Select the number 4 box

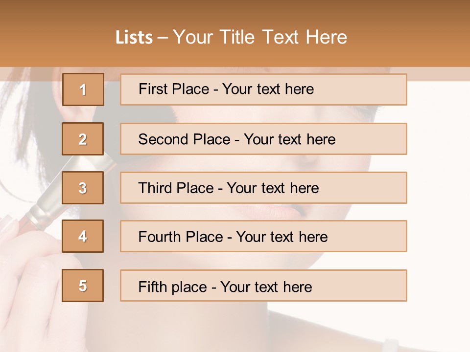tap(83, 236)
